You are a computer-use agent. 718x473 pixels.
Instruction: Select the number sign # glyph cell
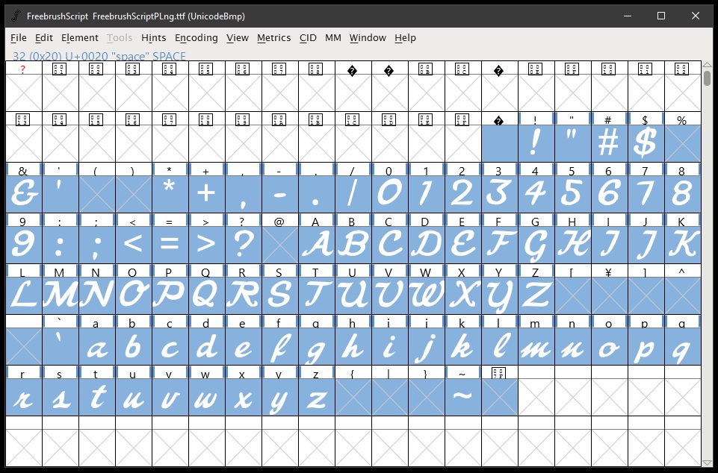[x=610, y=144]
